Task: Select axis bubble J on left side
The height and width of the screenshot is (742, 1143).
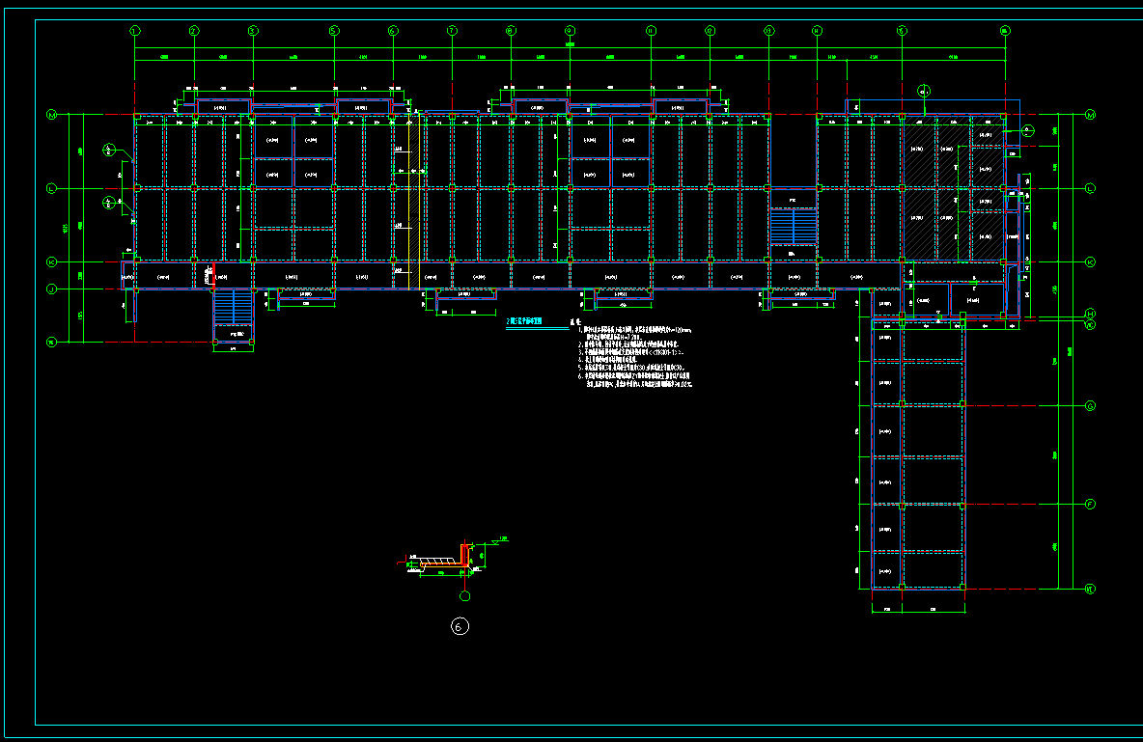Action: pyautogui.click(x=51, y=289)
